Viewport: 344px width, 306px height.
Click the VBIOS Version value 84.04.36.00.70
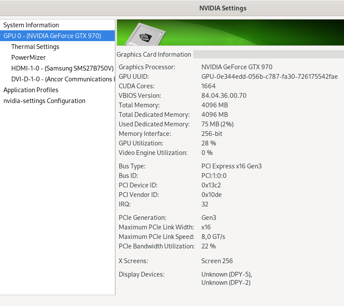(x=224, y=96)
